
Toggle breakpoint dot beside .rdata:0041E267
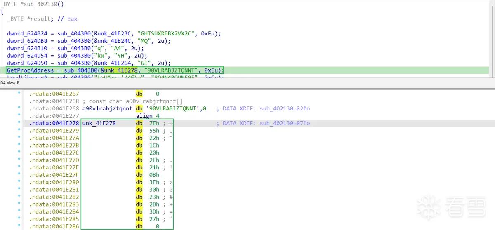(19, 94)
